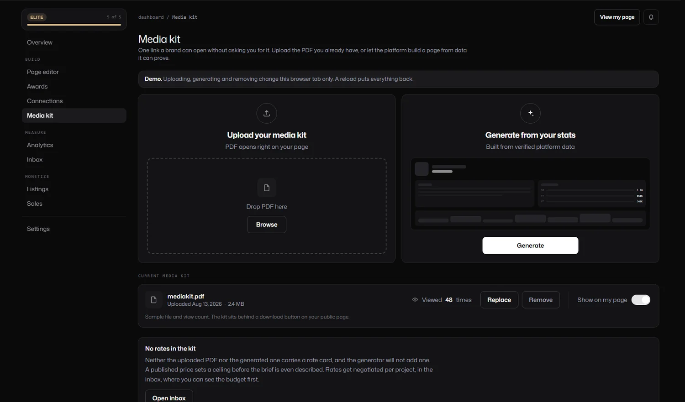Click the ELITE badge
685x402 pixels.
[37, 17]
